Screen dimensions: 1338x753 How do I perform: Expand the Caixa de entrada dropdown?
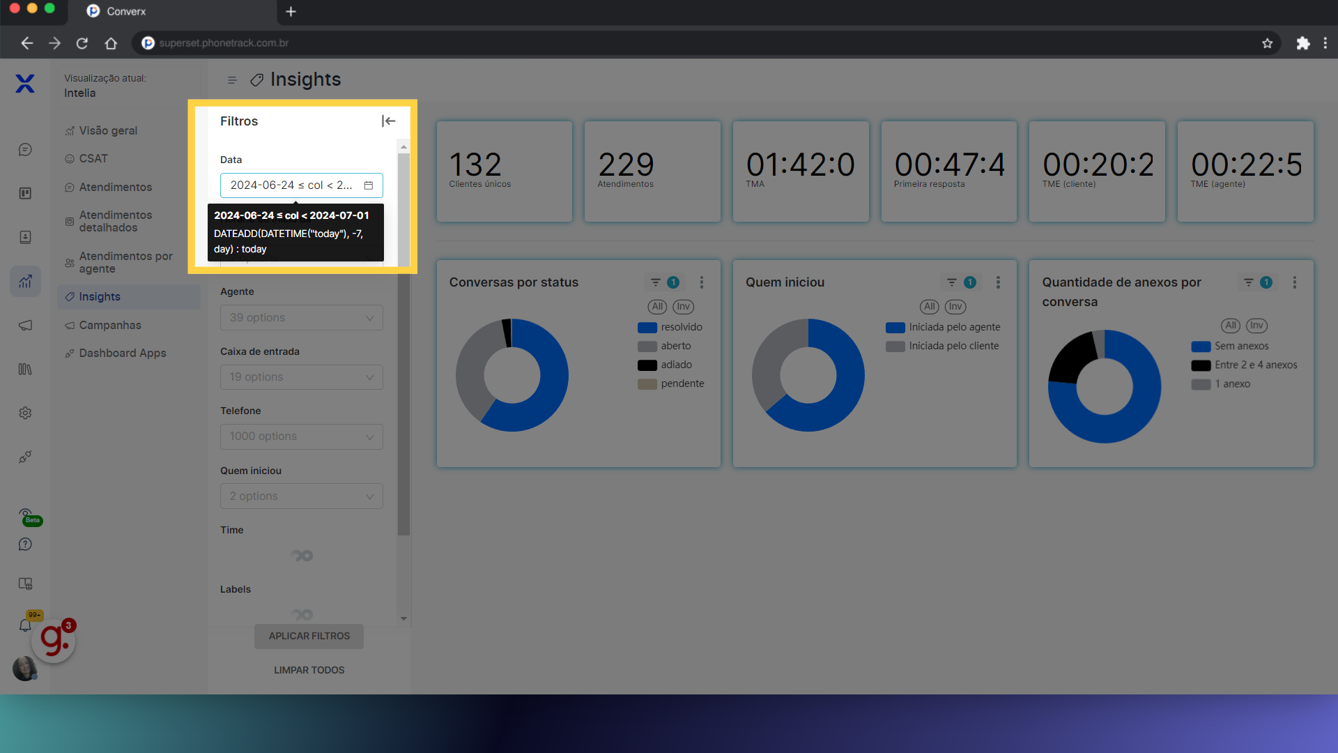coord(302,377)
